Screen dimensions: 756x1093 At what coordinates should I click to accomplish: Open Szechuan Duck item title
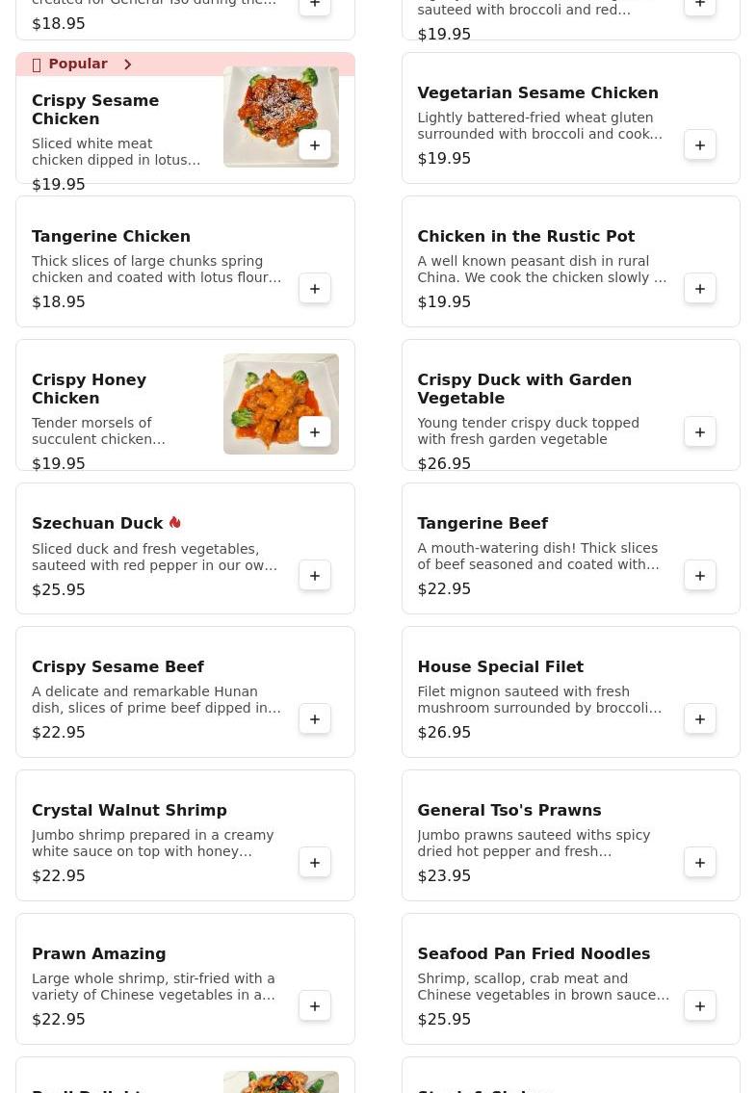[97, 523]
